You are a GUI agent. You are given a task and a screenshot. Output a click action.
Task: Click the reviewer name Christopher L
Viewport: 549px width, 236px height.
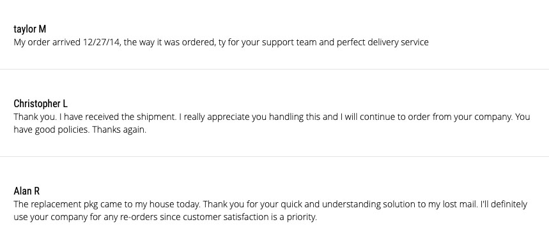point(41,103)
